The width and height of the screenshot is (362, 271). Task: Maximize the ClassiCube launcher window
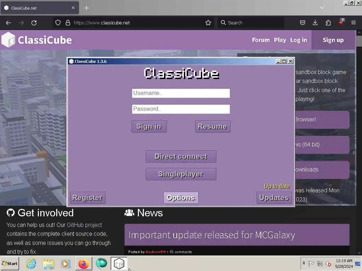[x=284, y=61]
